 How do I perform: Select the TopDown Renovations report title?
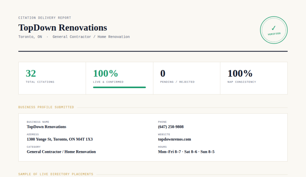pyautogui.click(x=63, y=28)
